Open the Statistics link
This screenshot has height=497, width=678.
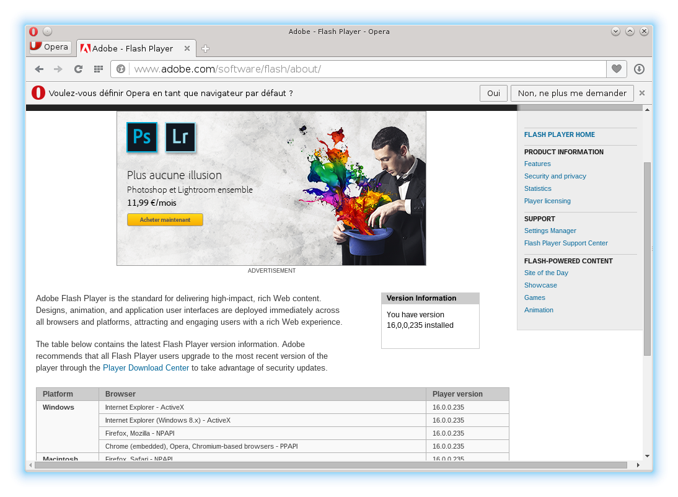(538, 188)
